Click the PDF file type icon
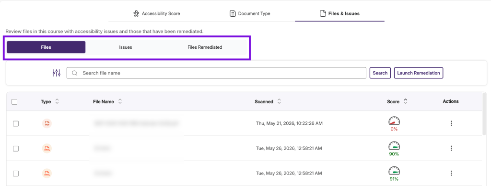This screenshot has height=186, width=491. coord(47,123)
